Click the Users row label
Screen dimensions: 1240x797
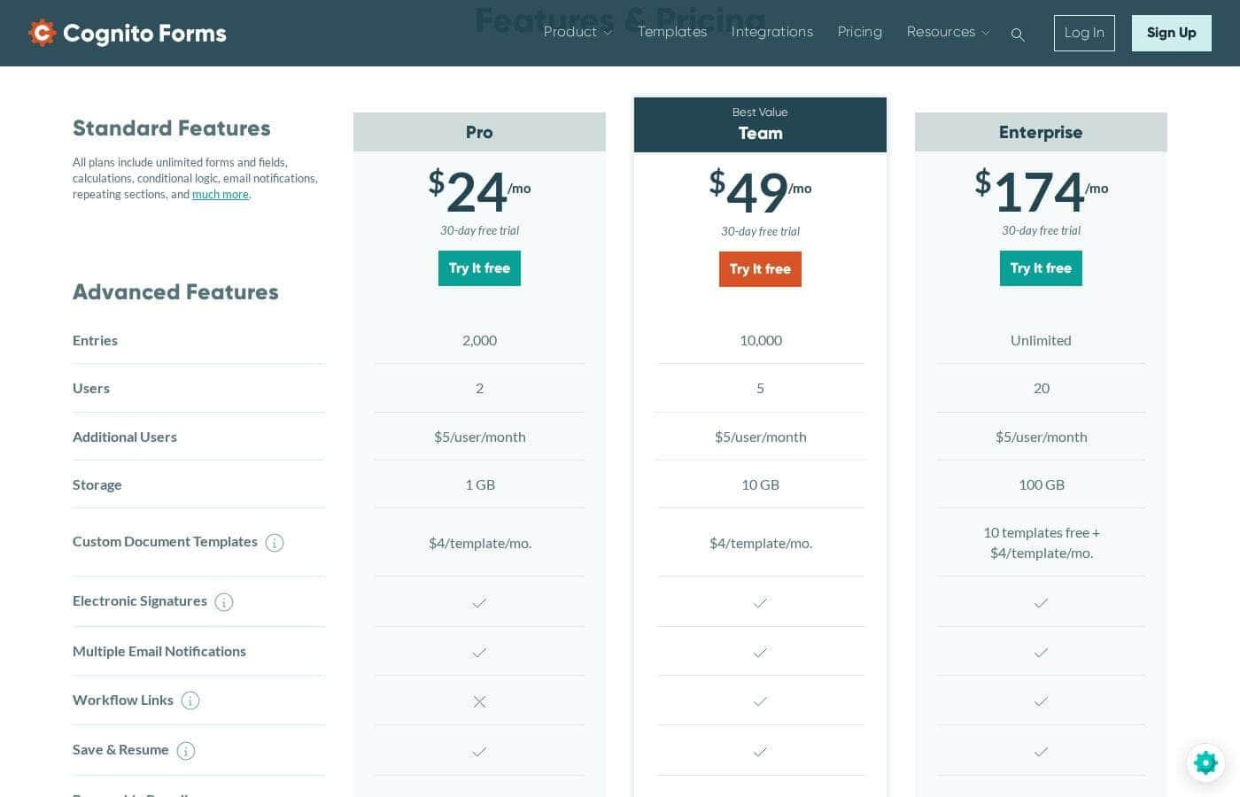[91, 389]
